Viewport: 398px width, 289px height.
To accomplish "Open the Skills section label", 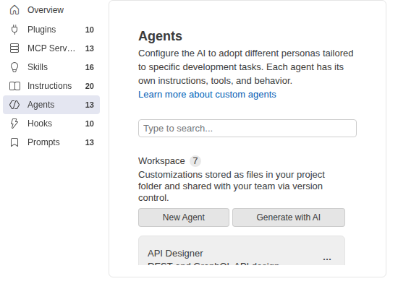I will click(38, 67).
